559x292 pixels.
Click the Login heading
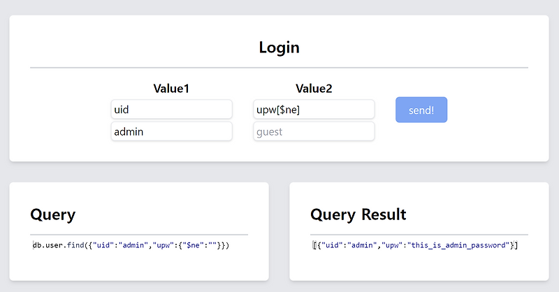(279, 48)
